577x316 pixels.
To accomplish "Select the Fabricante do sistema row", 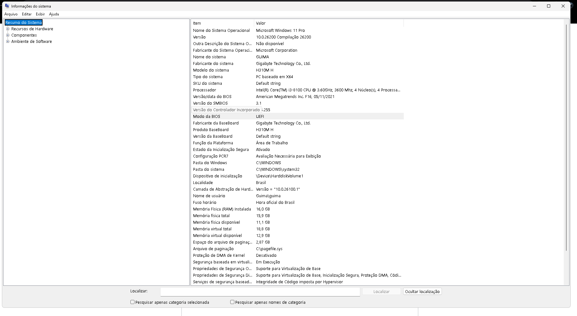I will (x=297, y=64).
